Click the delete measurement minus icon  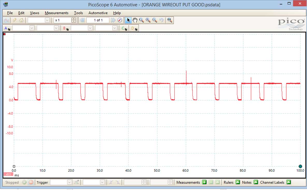pos(211,183)
